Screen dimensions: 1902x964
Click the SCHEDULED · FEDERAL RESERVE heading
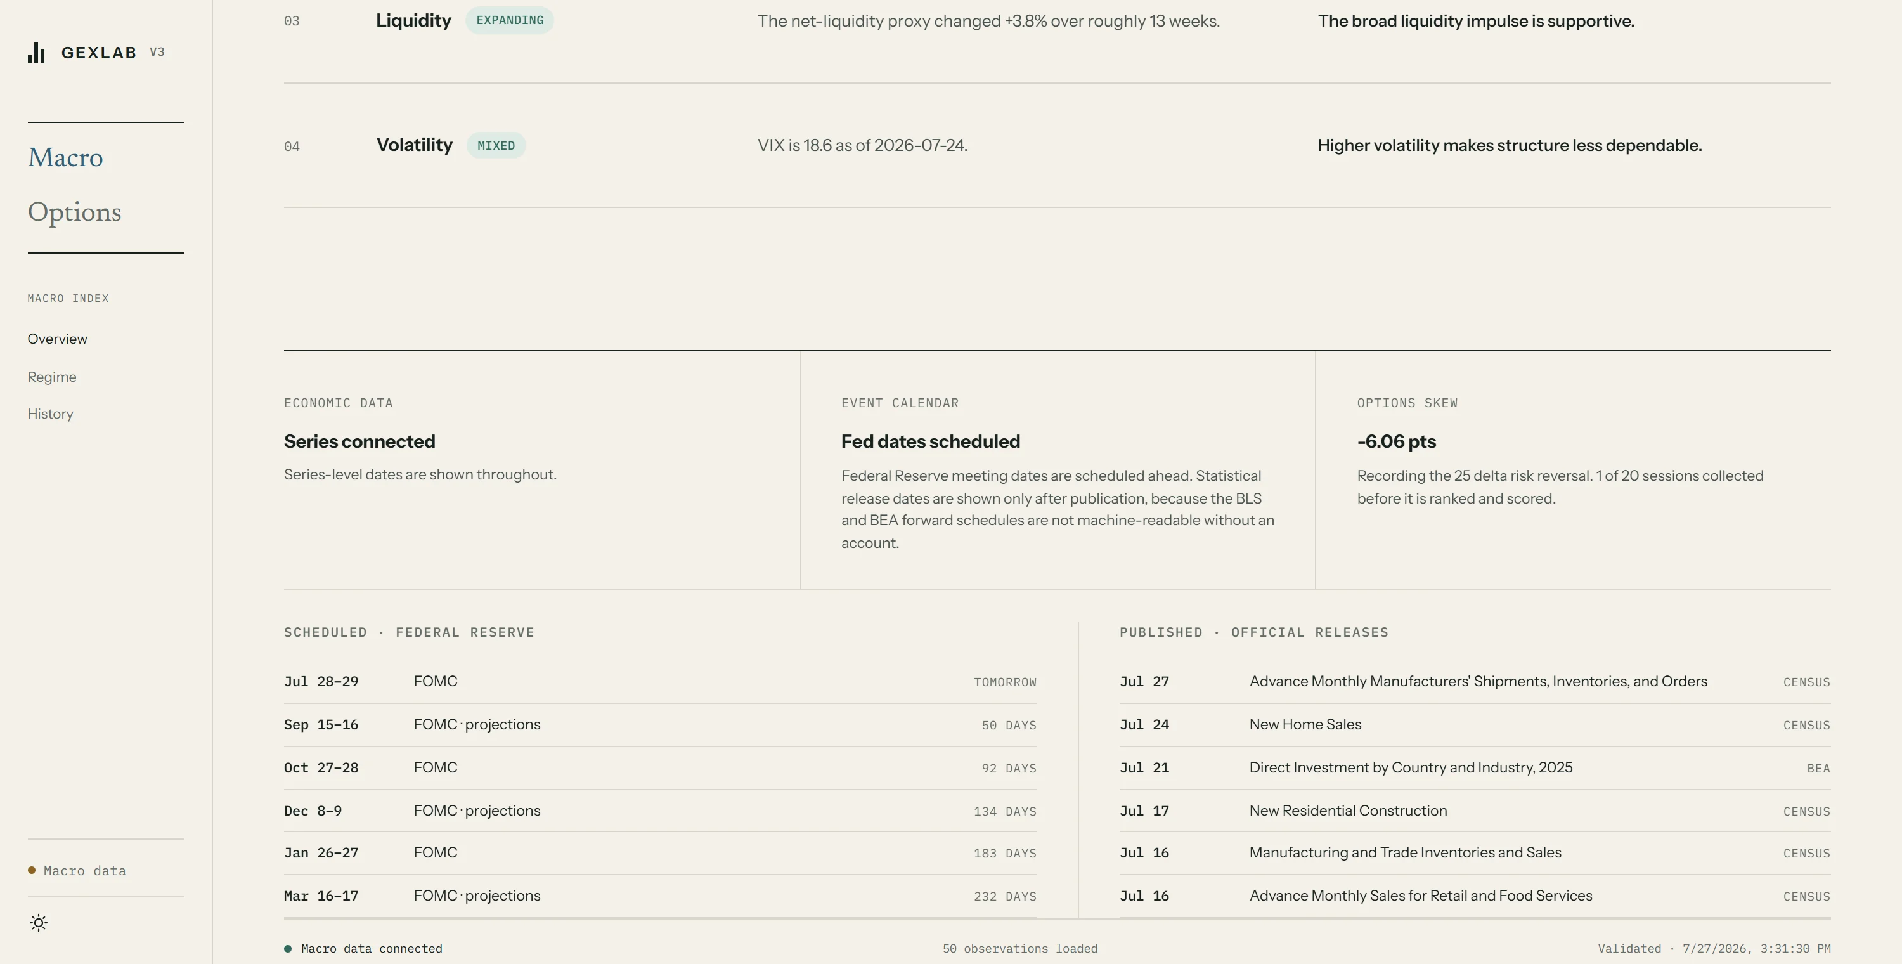point(409,632)
